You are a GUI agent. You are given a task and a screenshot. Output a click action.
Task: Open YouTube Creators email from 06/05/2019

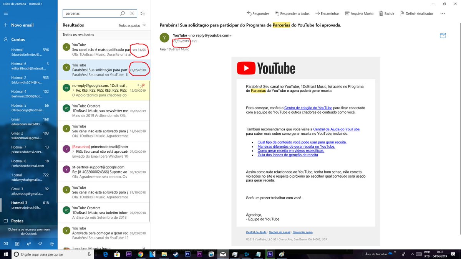(x=104, y=111)
